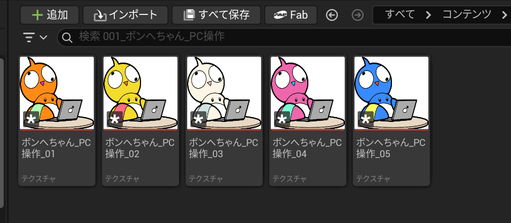The width and height of the screenshot is (511, 223).
Task: Select the white ボンへちゃん_PC操作_03 texture thumbnail
Action: [224, 93]
